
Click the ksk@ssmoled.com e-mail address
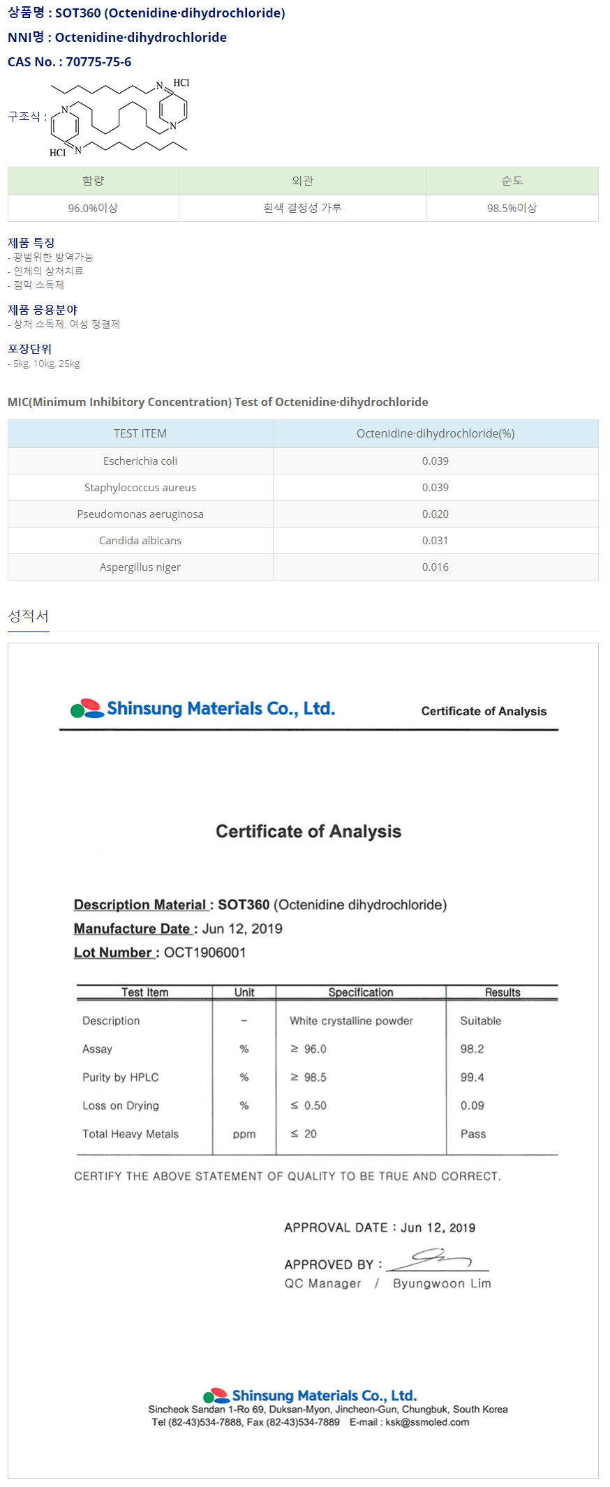click(x=427, y=1422)
